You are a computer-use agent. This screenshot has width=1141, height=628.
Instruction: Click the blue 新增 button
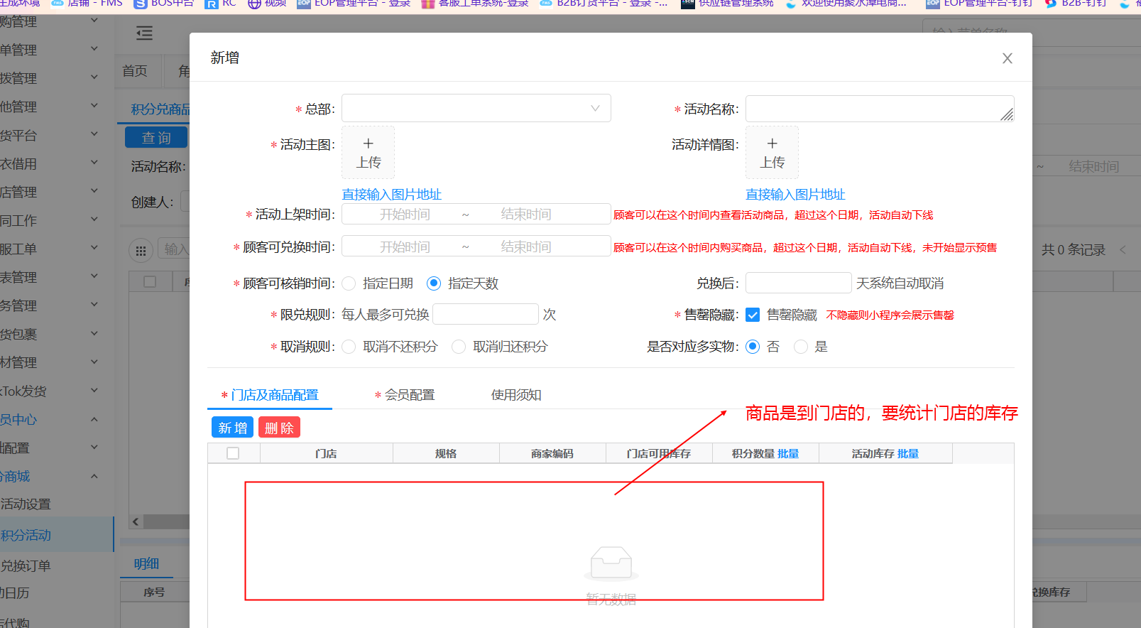[232, 428]
